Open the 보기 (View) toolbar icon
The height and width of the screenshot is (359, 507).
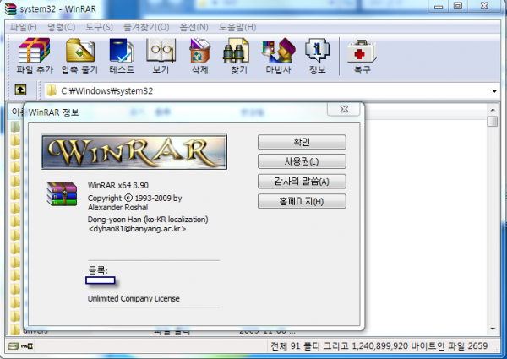[161, 56]
